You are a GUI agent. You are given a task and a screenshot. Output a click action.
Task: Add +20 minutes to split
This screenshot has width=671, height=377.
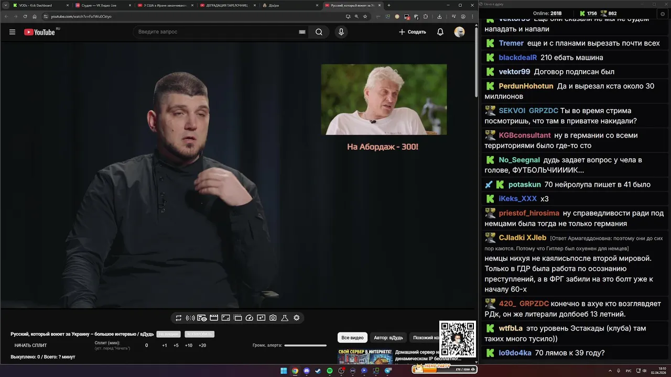click(202, 346)
